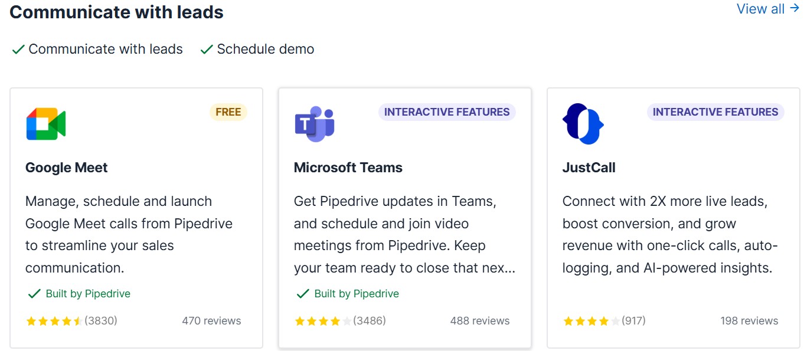Click the JustCall description text

[671, 235]
